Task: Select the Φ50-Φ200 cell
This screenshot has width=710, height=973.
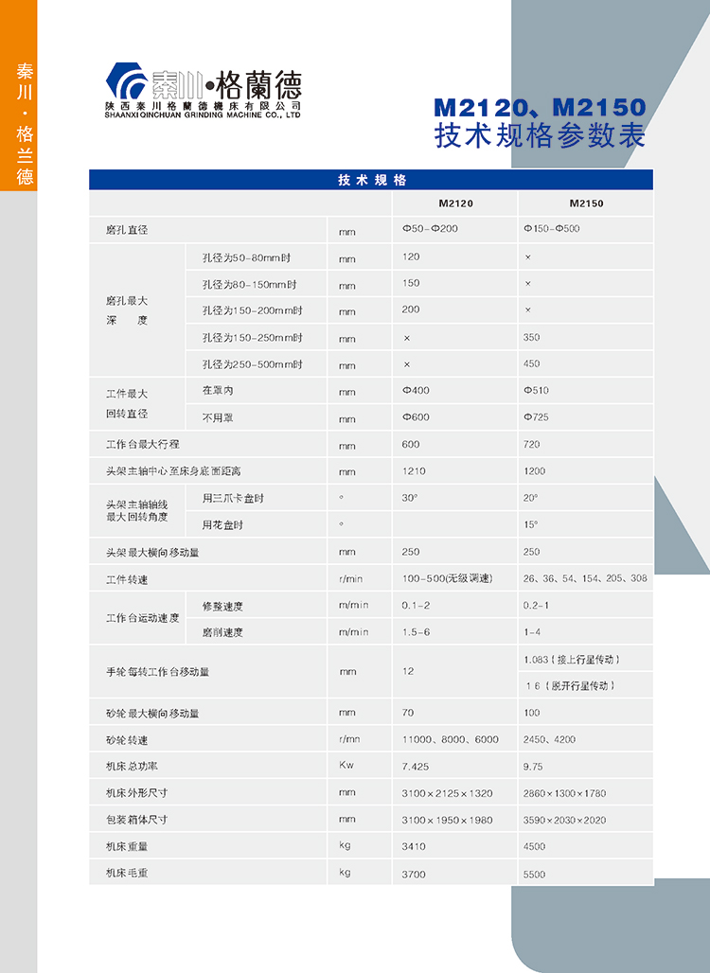Action: point(430,228)
